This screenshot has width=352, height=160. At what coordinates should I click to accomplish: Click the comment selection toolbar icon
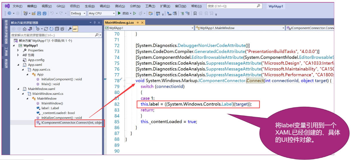point(182,13)
